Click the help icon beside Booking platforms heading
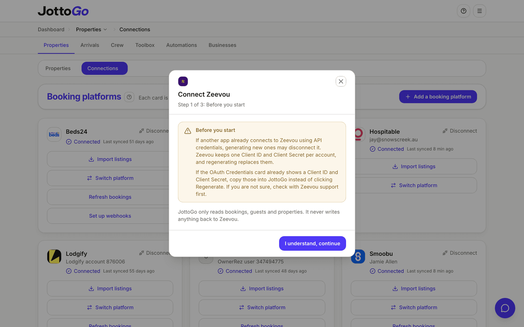Screen dimensions: 524x327 tap(129, 97)
